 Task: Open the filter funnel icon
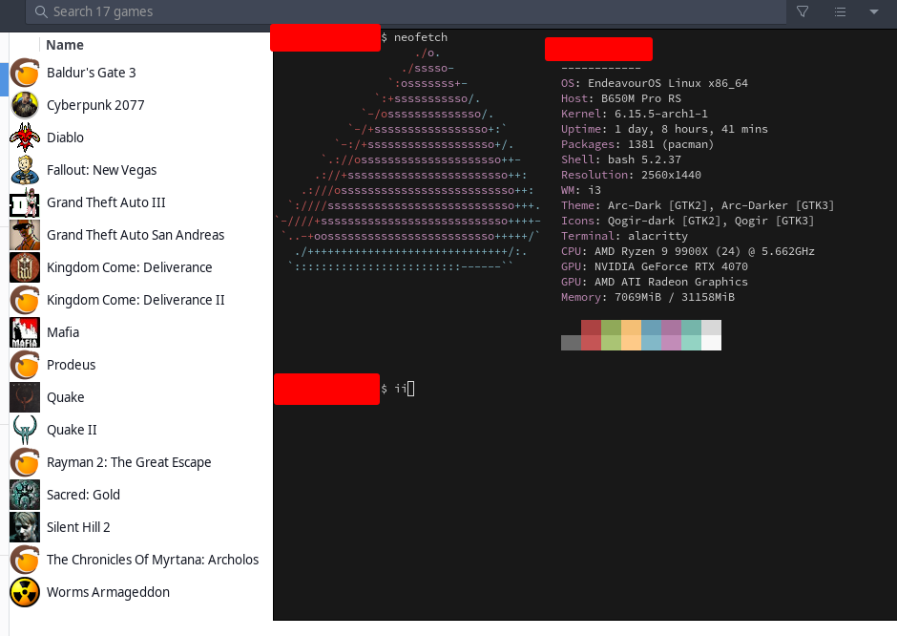(x=803, y=11)
